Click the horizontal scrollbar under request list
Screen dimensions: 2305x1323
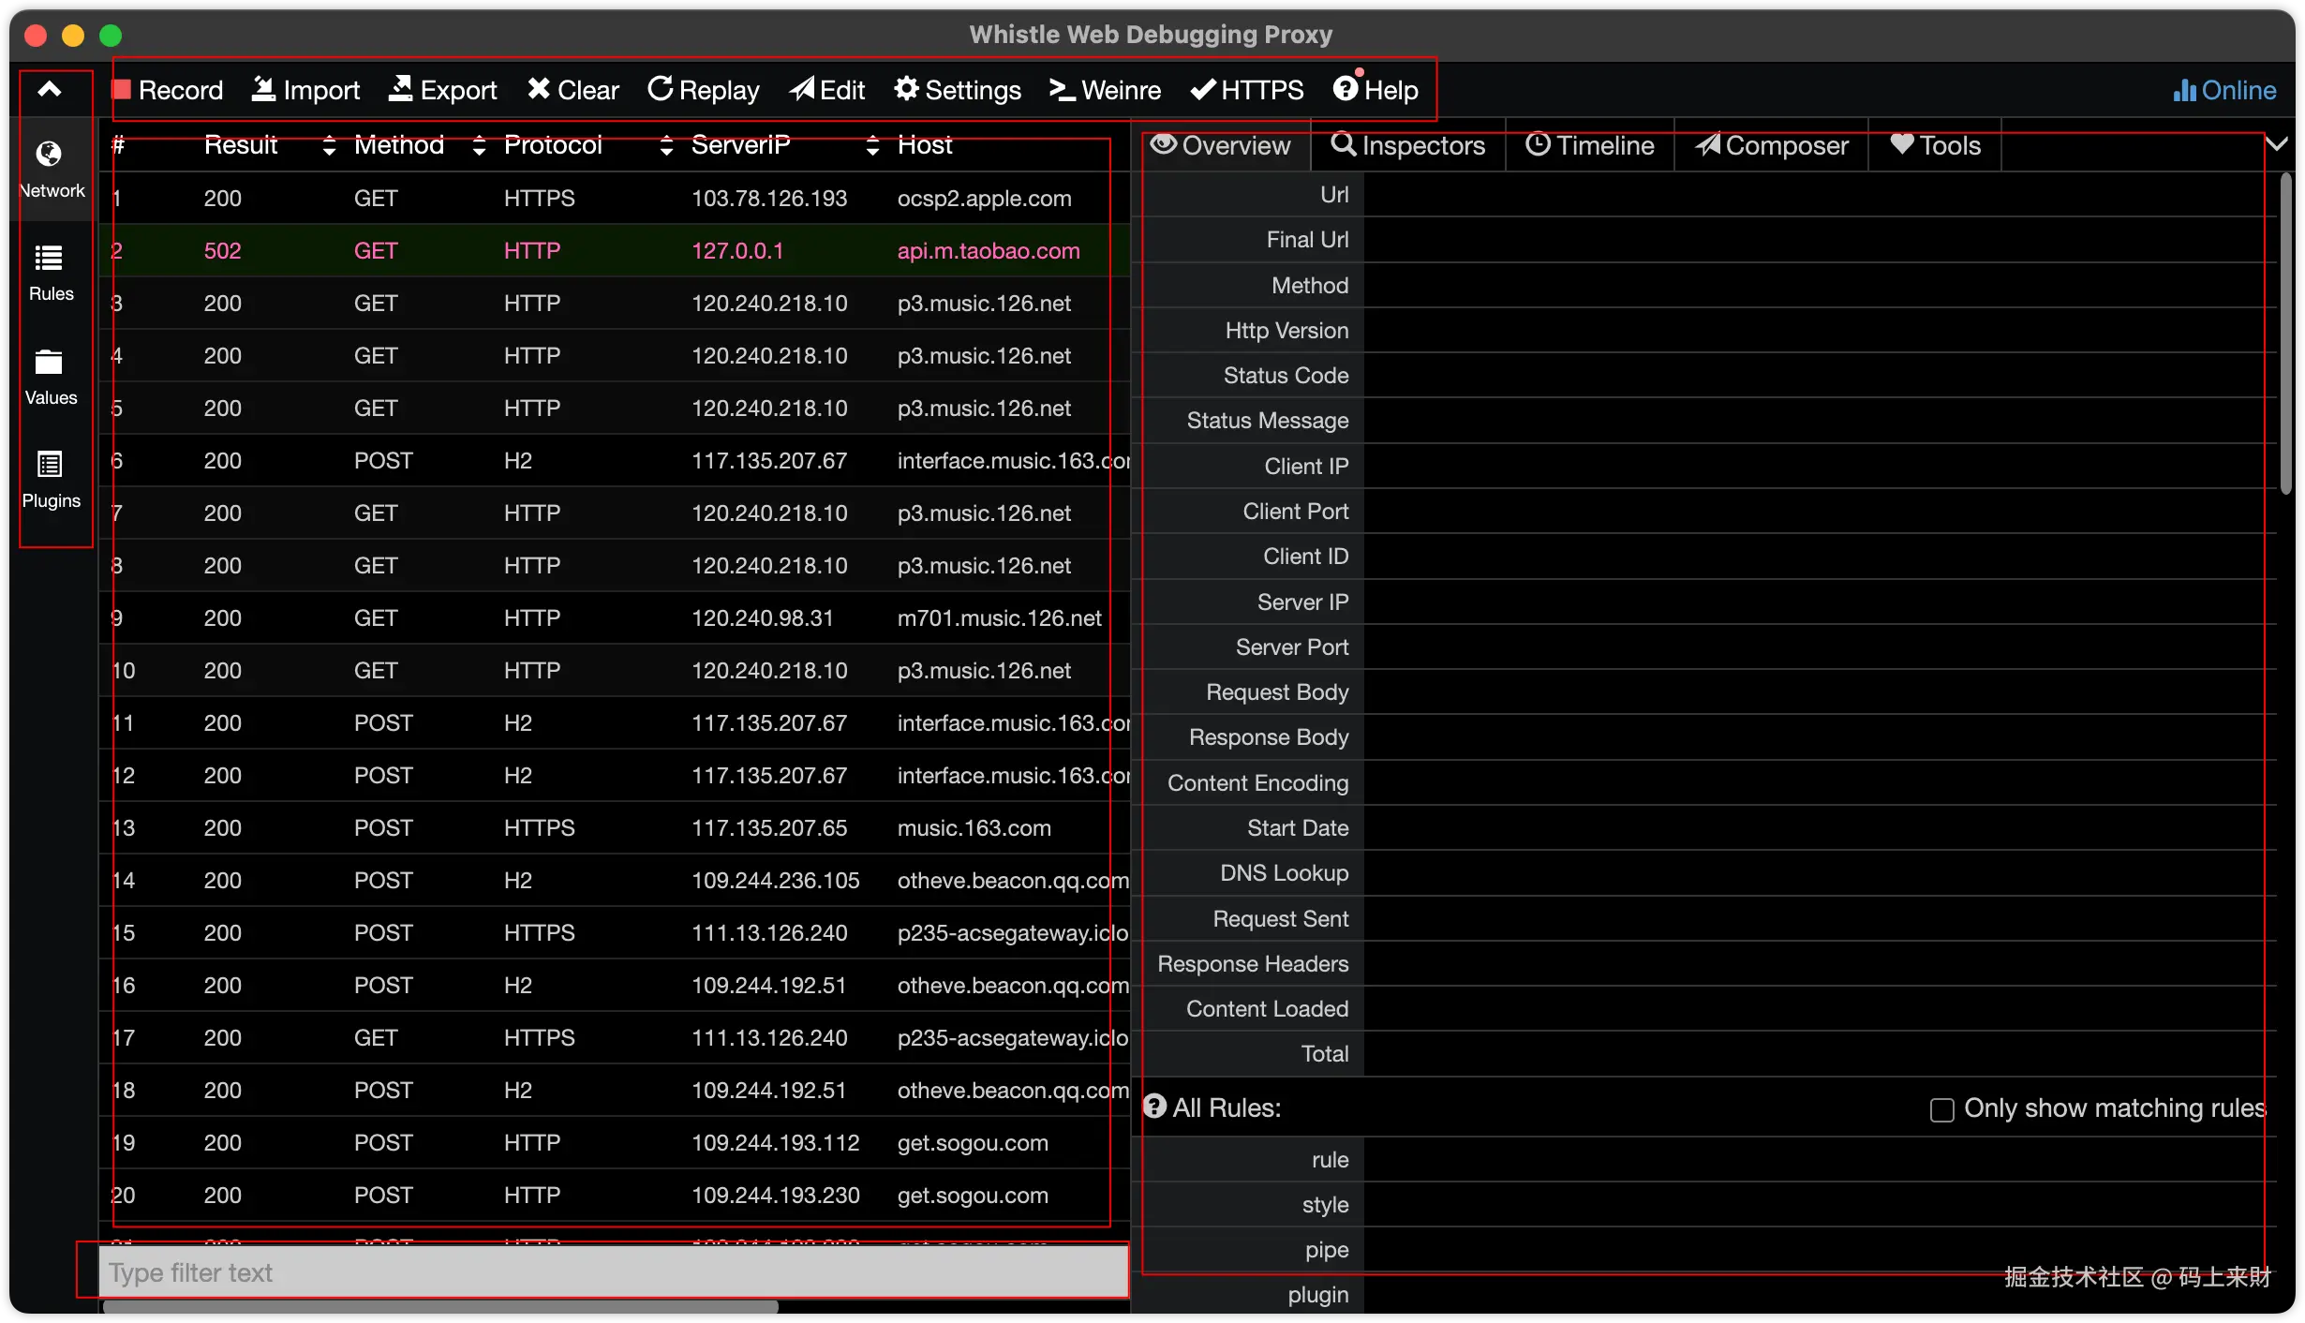(440, 1307)
